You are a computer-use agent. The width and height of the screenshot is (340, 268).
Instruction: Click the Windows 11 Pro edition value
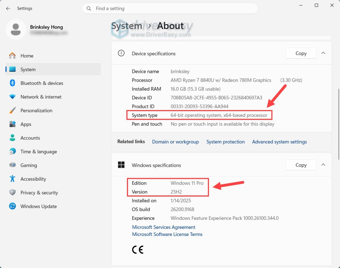(187, 183)
